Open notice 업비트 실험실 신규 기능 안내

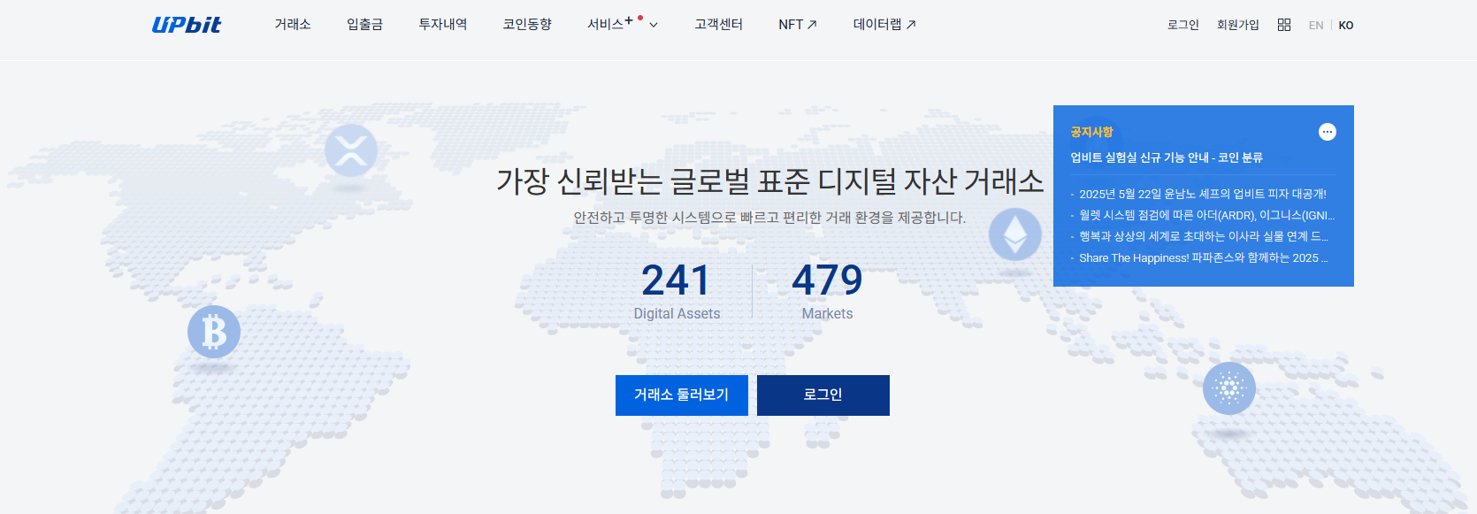tap(1167, 157)
